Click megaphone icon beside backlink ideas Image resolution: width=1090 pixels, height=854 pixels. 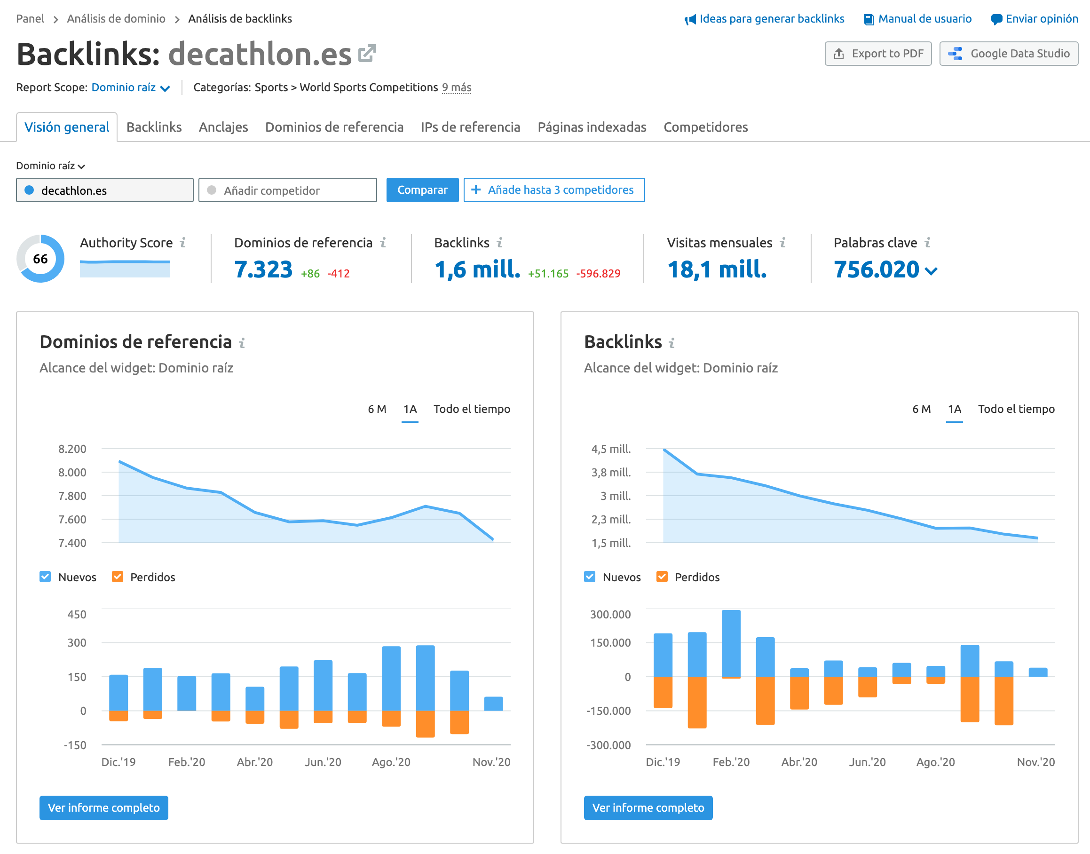tap(690, 19)
